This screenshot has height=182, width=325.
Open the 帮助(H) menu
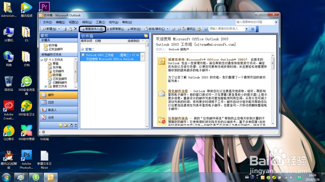point(127,22)
